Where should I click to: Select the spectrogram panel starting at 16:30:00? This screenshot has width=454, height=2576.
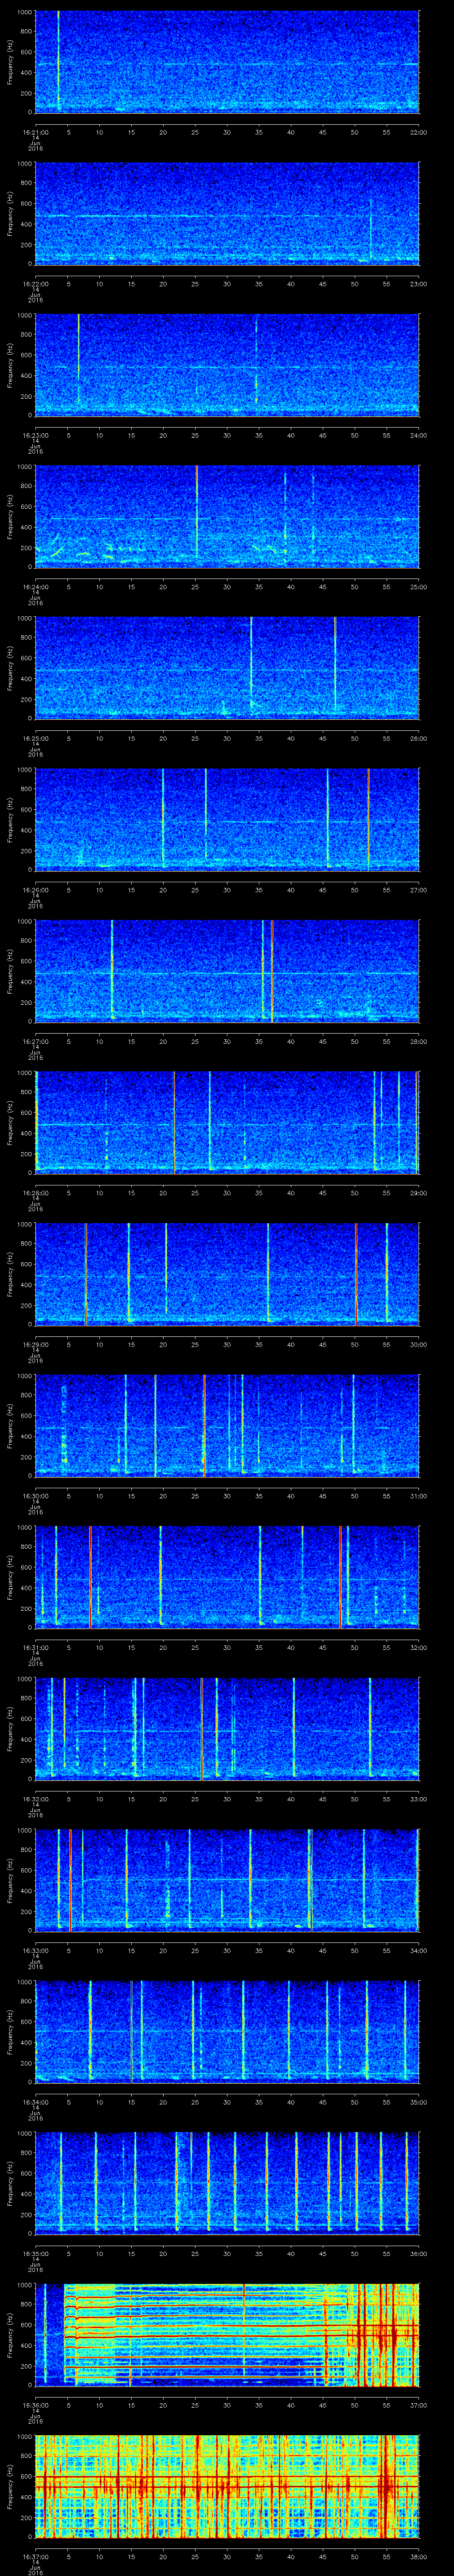pyautogui.click(x=227, y=1426)
